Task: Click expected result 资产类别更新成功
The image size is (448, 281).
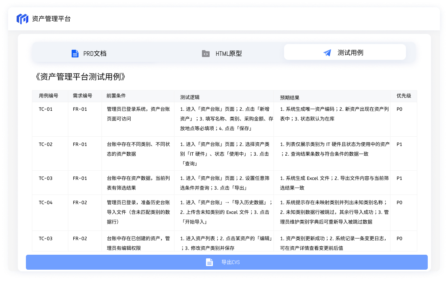Action: [x=333, y=243]
